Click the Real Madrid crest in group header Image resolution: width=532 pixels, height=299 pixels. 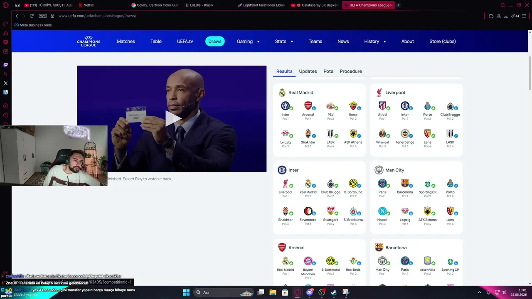[282, 93]
